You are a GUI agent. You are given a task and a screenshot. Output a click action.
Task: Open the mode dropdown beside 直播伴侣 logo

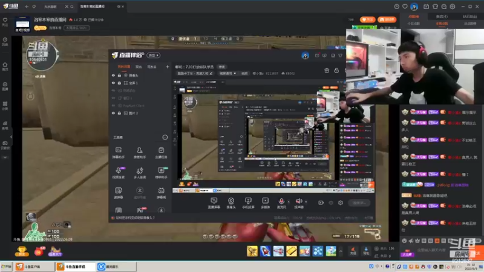tap(154, 56)
